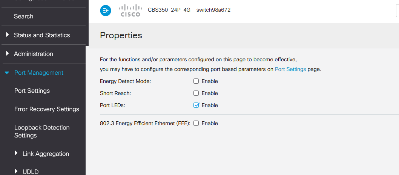The width and height of the screenshot is (399, 175).
Task: Select Port Settings in the sidebar
Action: [x=32, y=91]
